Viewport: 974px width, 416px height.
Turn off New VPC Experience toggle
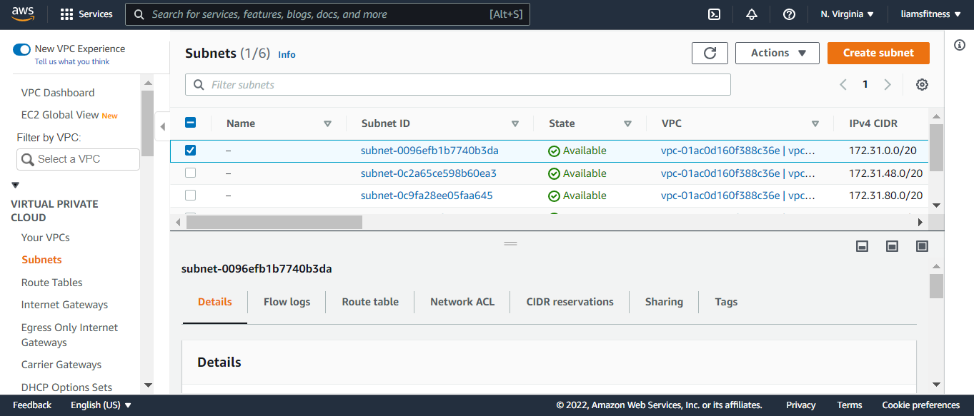pos(22,49)
